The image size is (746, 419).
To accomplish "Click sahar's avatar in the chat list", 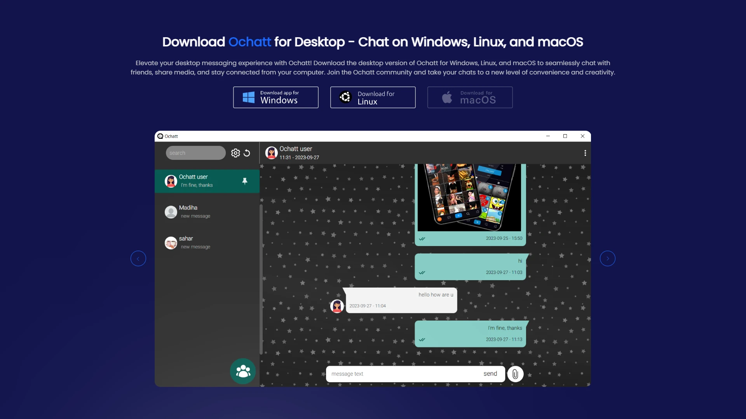I will [x=171, y=243].
